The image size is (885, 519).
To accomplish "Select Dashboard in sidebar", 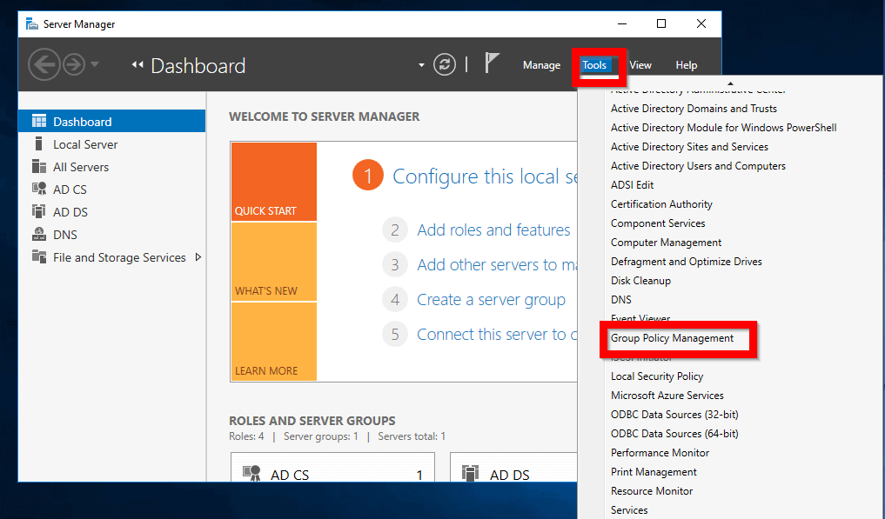I will pos(111,122).
